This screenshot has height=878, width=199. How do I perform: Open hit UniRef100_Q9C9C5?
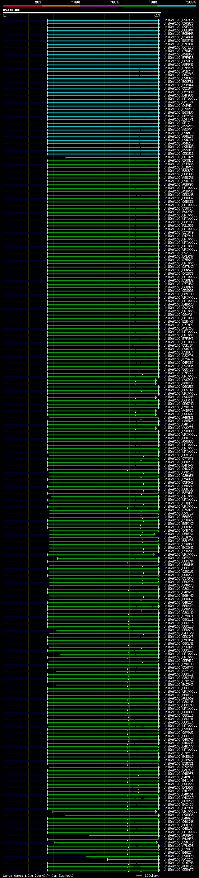tap(178, 20)
